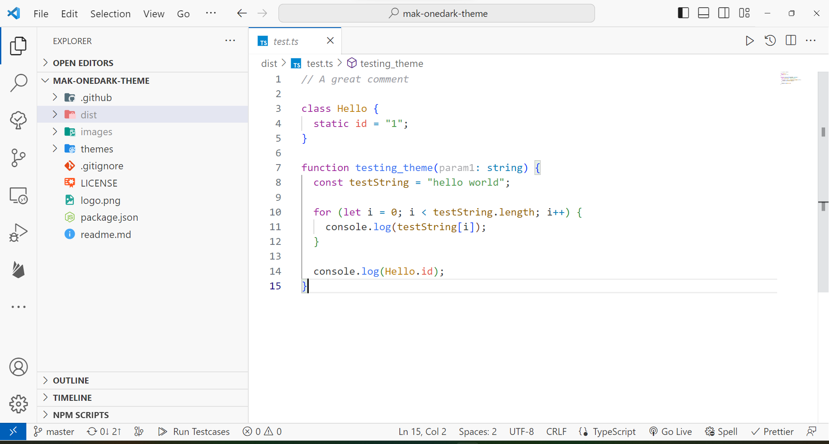Open the Manage settings gear
Screen dimensions: 829x444
click(x=18, y=404)
